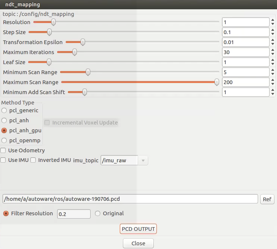The height and width of the screenshot is (249, 277).
Task: Increase Maximum Scan Range with the up arrow
Action: pyautogui.click(x=273, y=80)
